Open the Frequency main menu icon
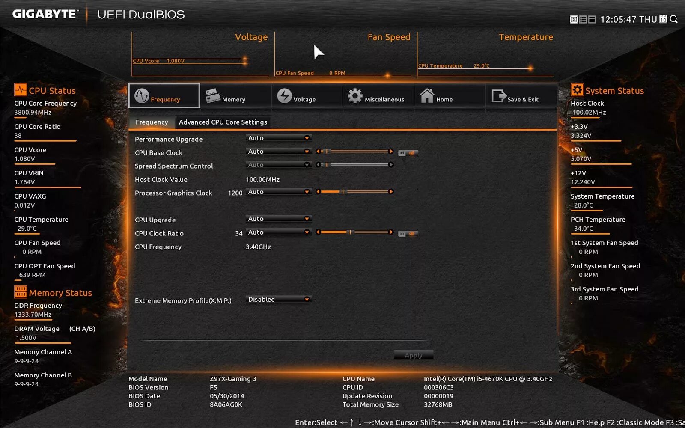This screenshot has width=685, height=428. pyautogui.click(x=142, y=96)
